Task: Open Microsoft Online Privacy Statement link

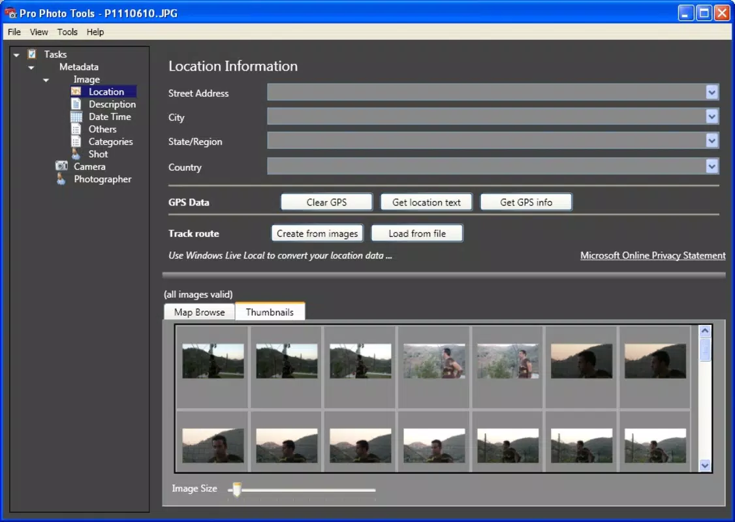Action: click(x=653, y=255)
